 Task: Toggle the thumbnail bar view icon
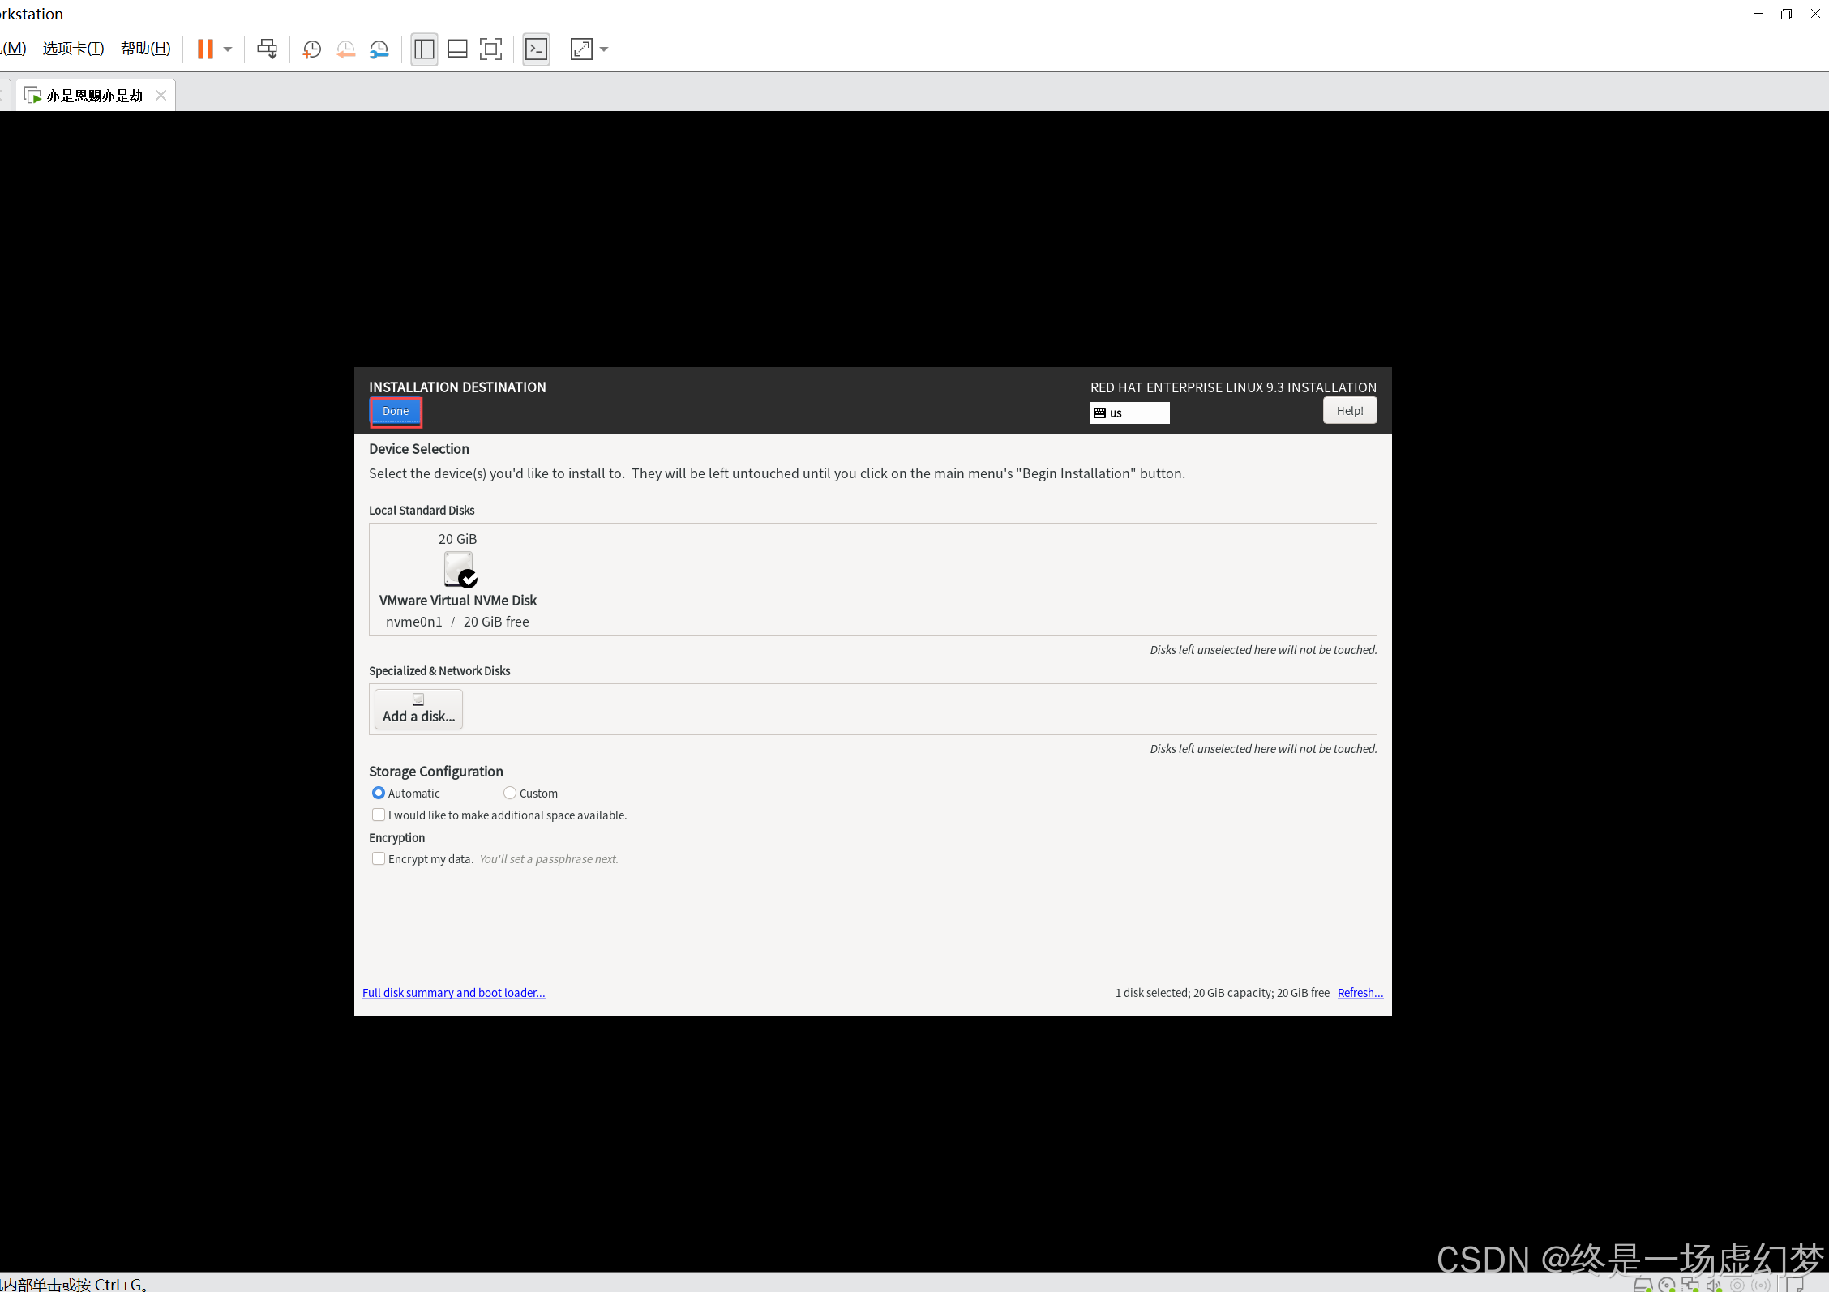457,49
